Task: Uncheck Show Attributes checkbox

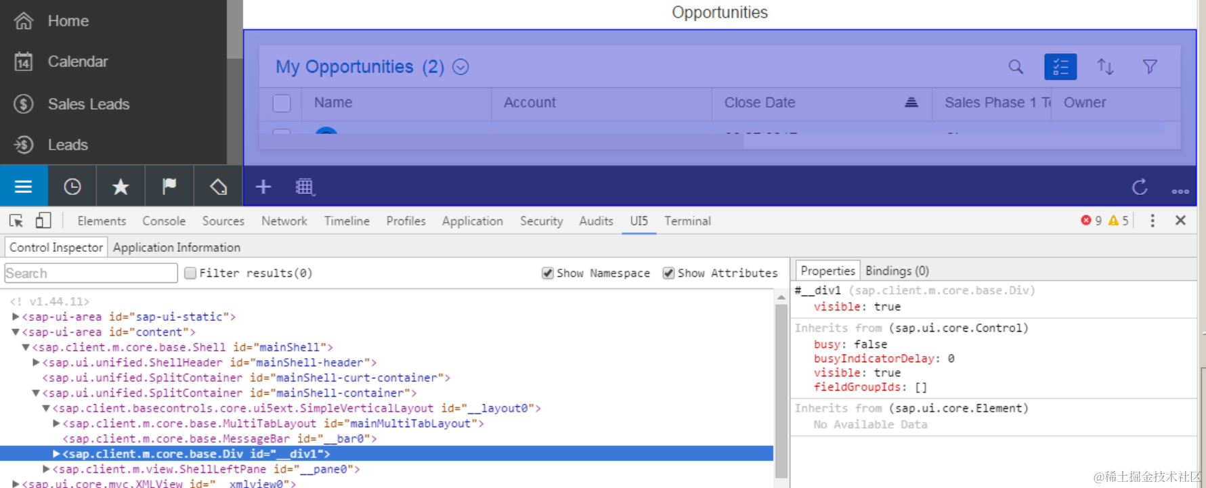Action: coord(668,273)
